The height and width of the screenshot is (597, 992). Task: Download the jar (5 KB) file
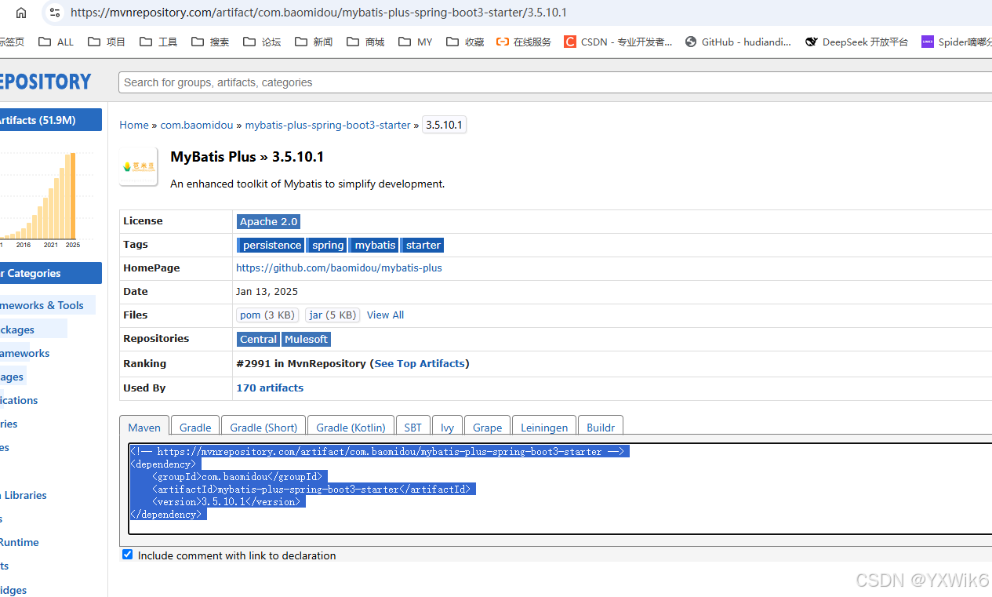pos(332,315)
